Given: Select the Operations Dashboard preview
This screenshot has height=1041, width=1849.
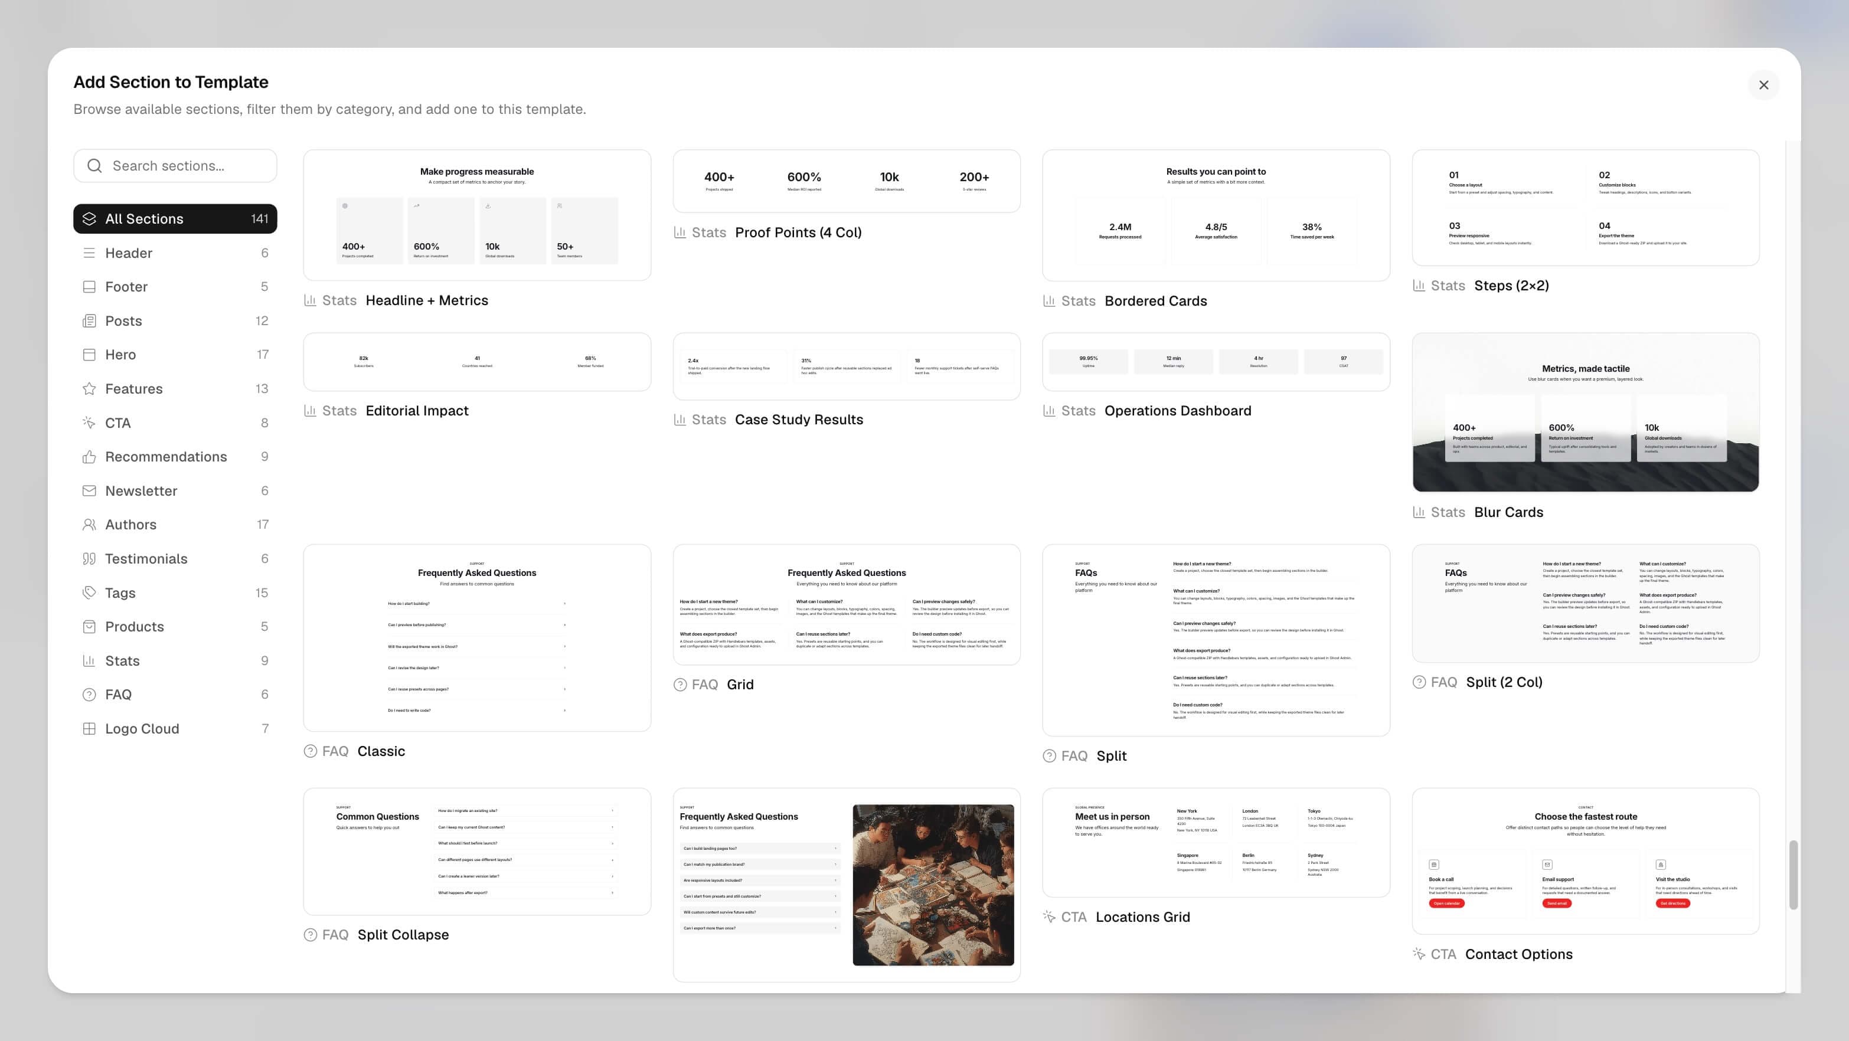Looking at the screenshot, I should click(x=1216, y=362).
